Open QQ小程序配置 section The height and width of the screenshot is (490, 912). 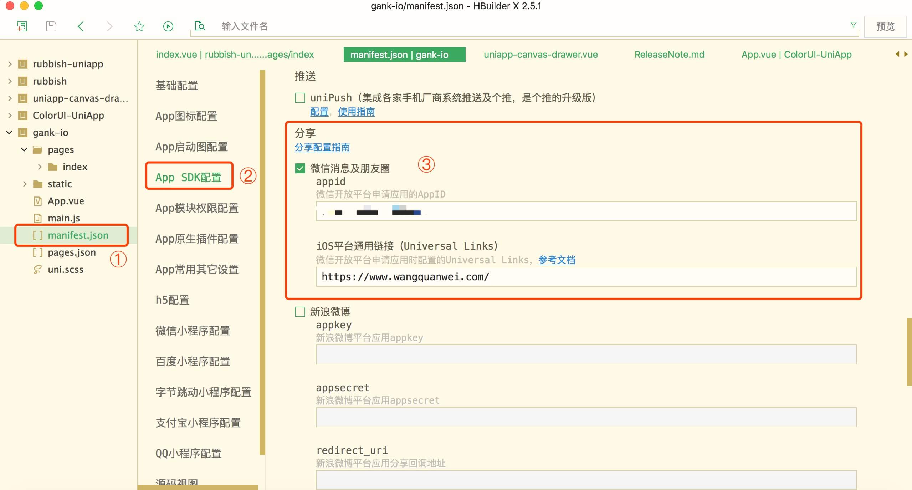[188, 453]
